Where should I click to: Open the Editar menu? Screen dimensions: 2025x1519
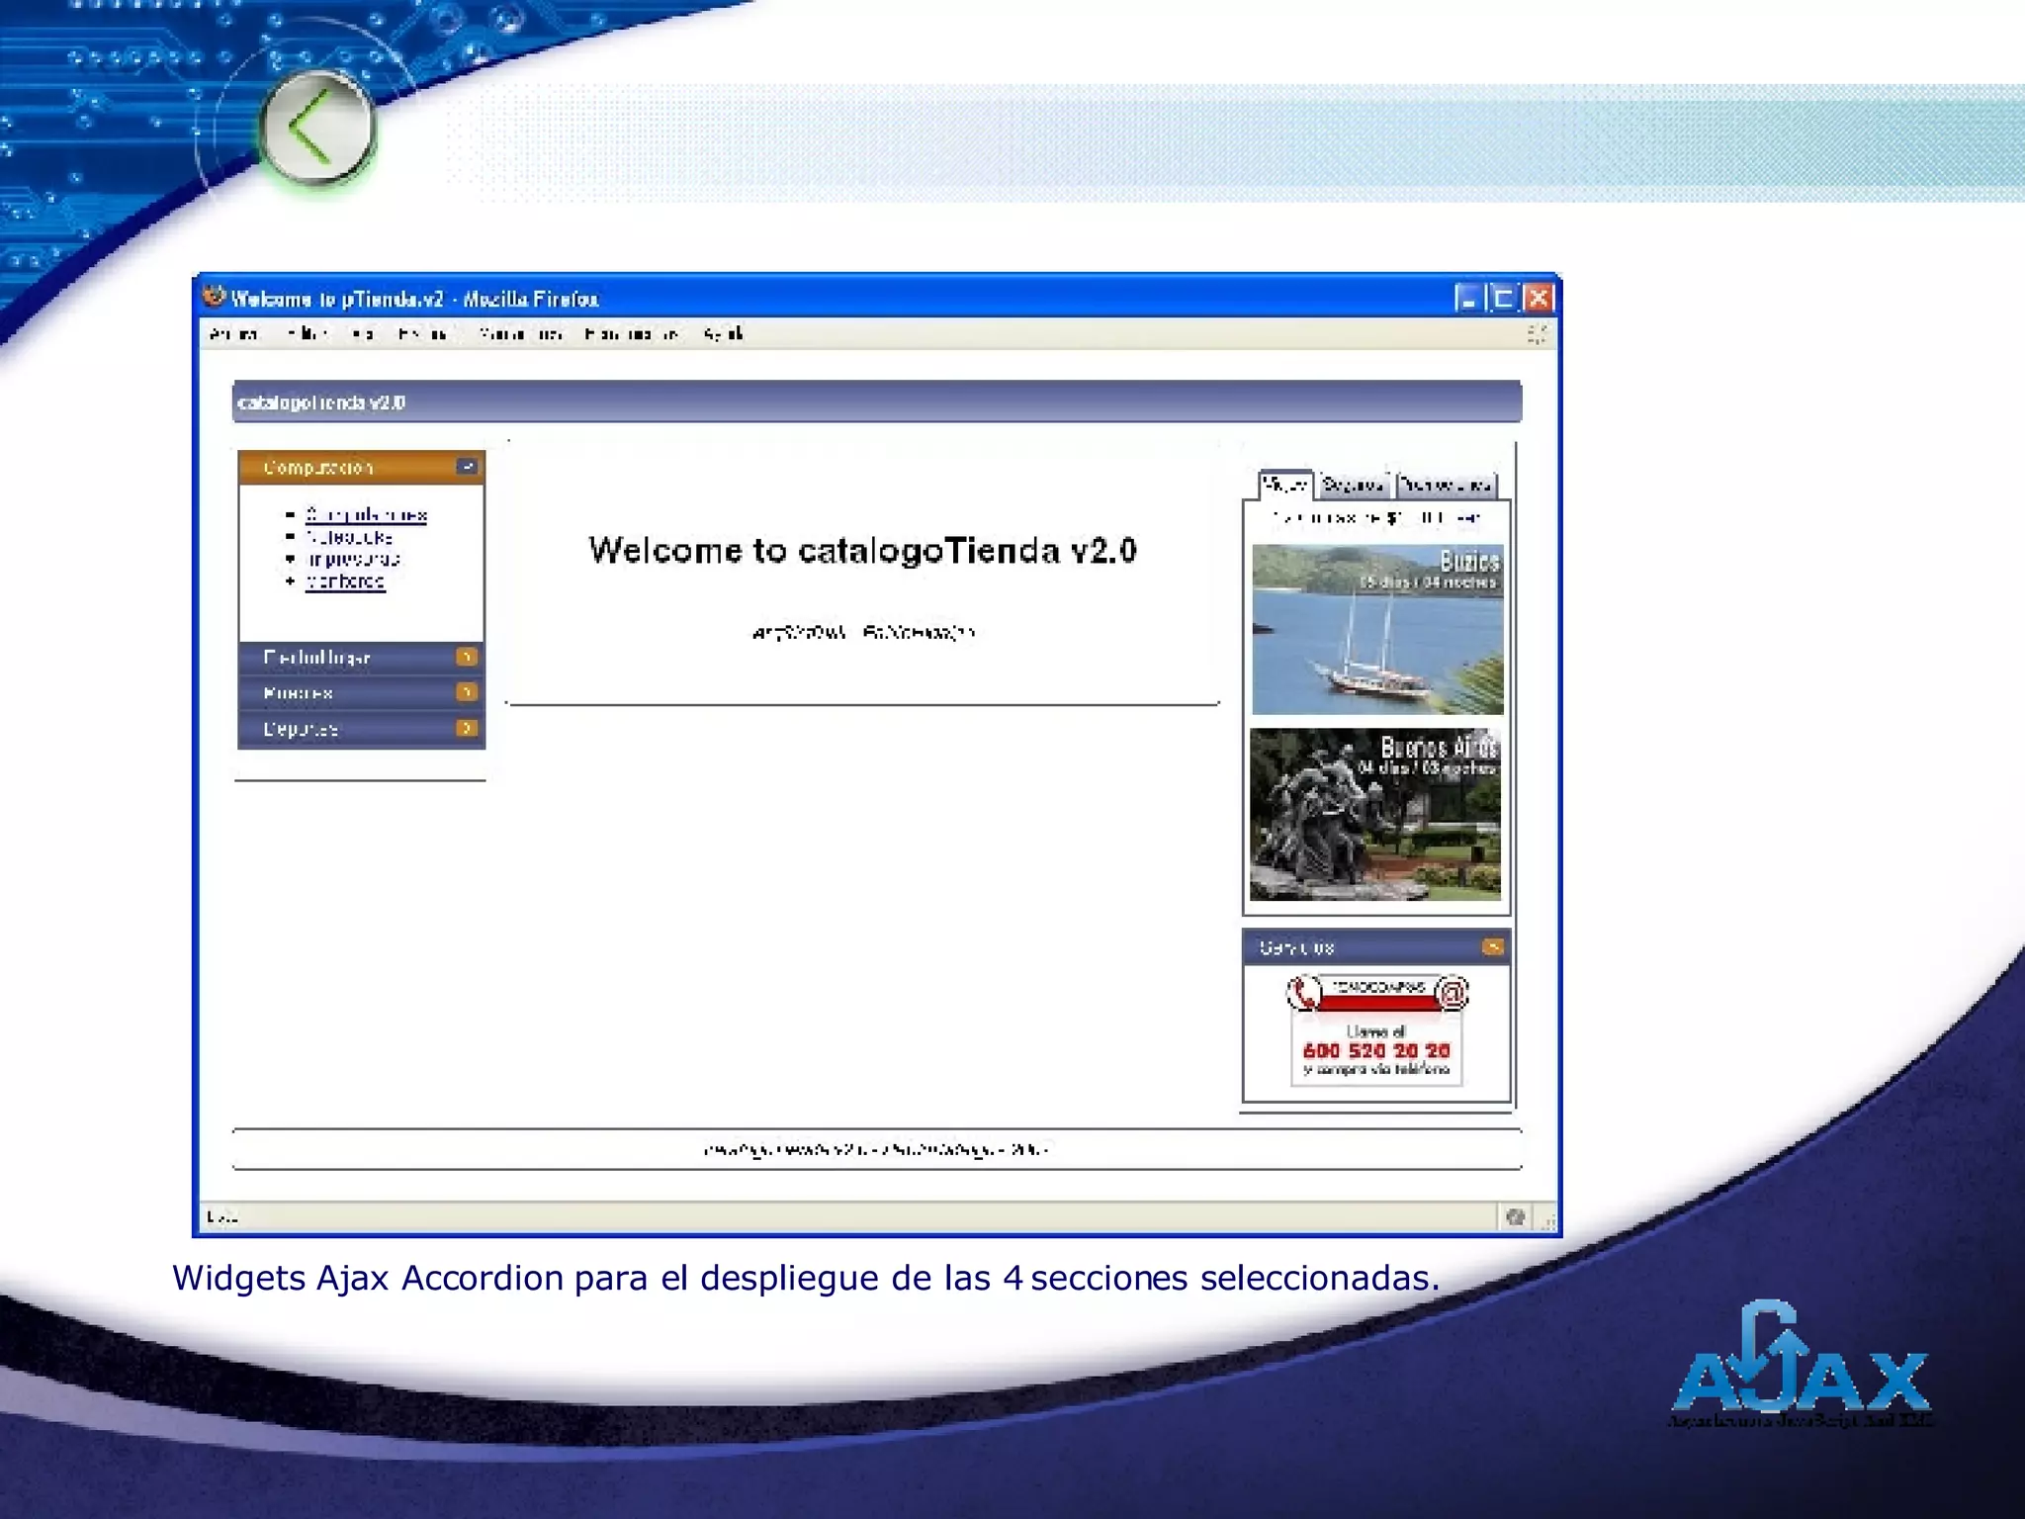[308, 334]
